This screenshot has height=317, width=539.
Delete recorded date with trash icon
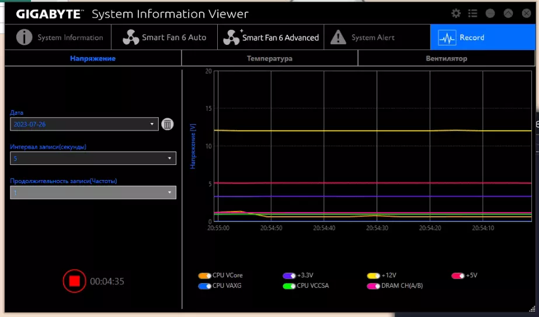point(168,124)
